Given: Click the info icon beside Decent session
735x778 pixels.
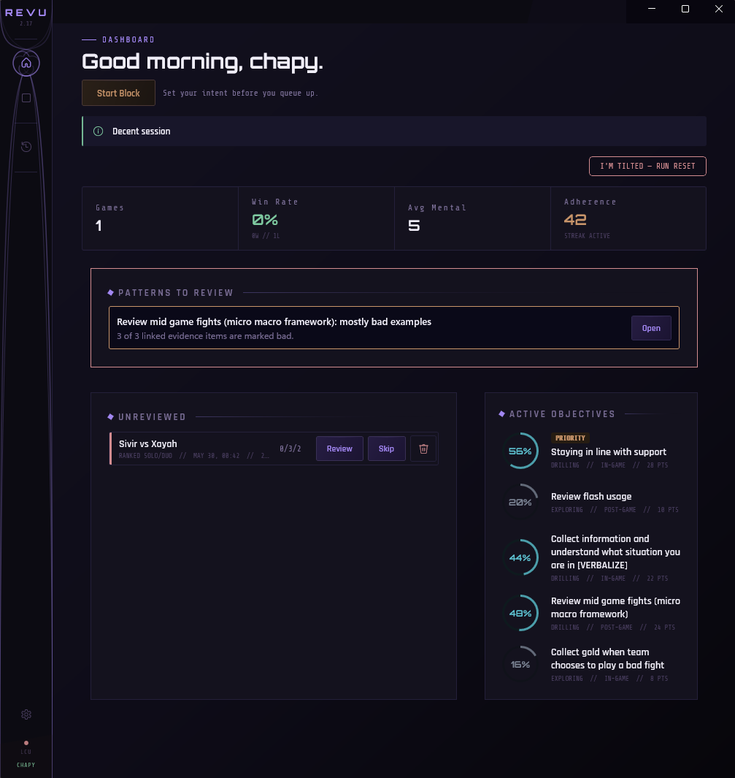Looking at the screenshot, I should (x=98, y=131).
